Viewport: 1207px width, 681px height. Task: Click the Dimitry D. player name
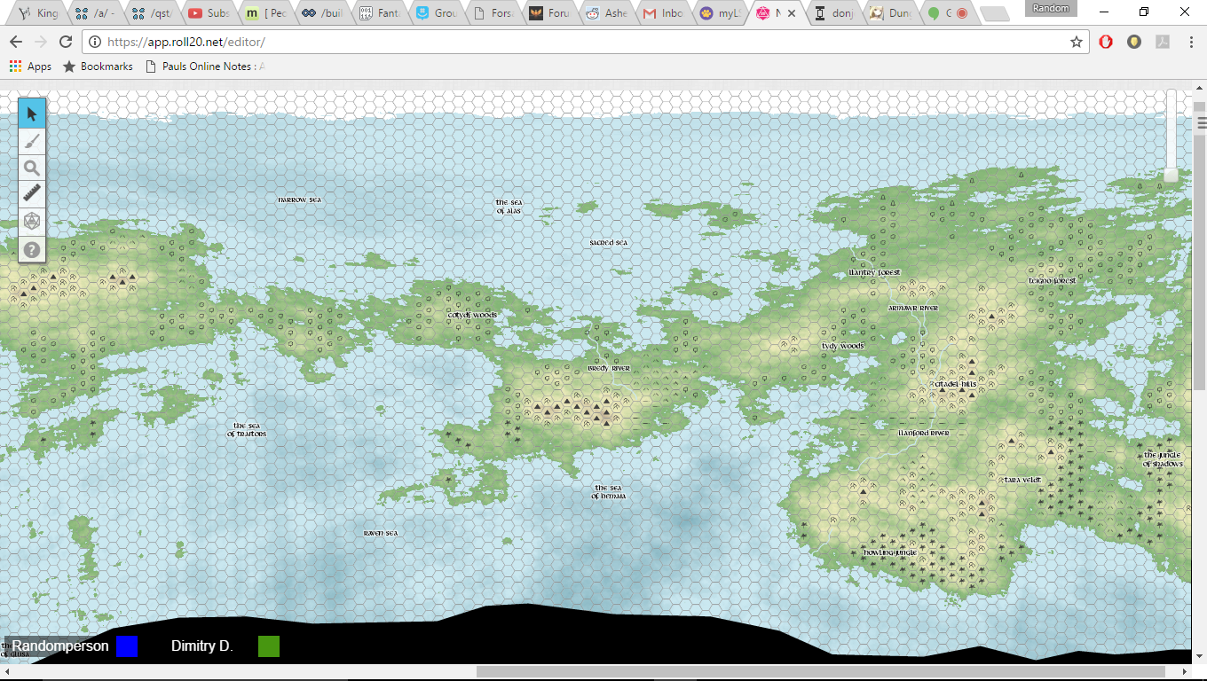202,646
